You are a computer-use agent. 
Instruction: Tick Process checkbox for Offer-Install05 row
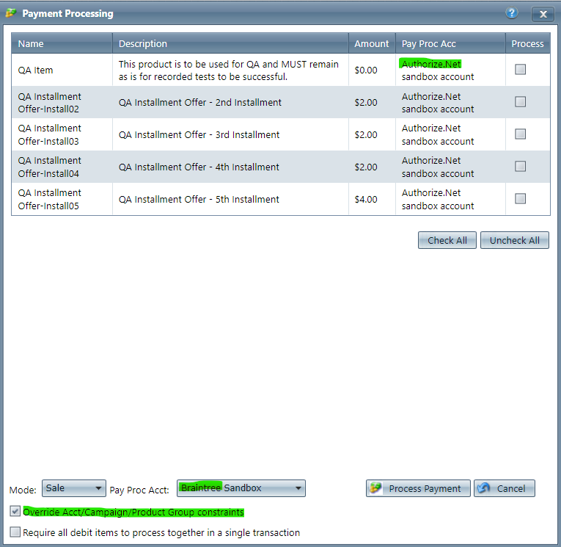coord(520,198)
